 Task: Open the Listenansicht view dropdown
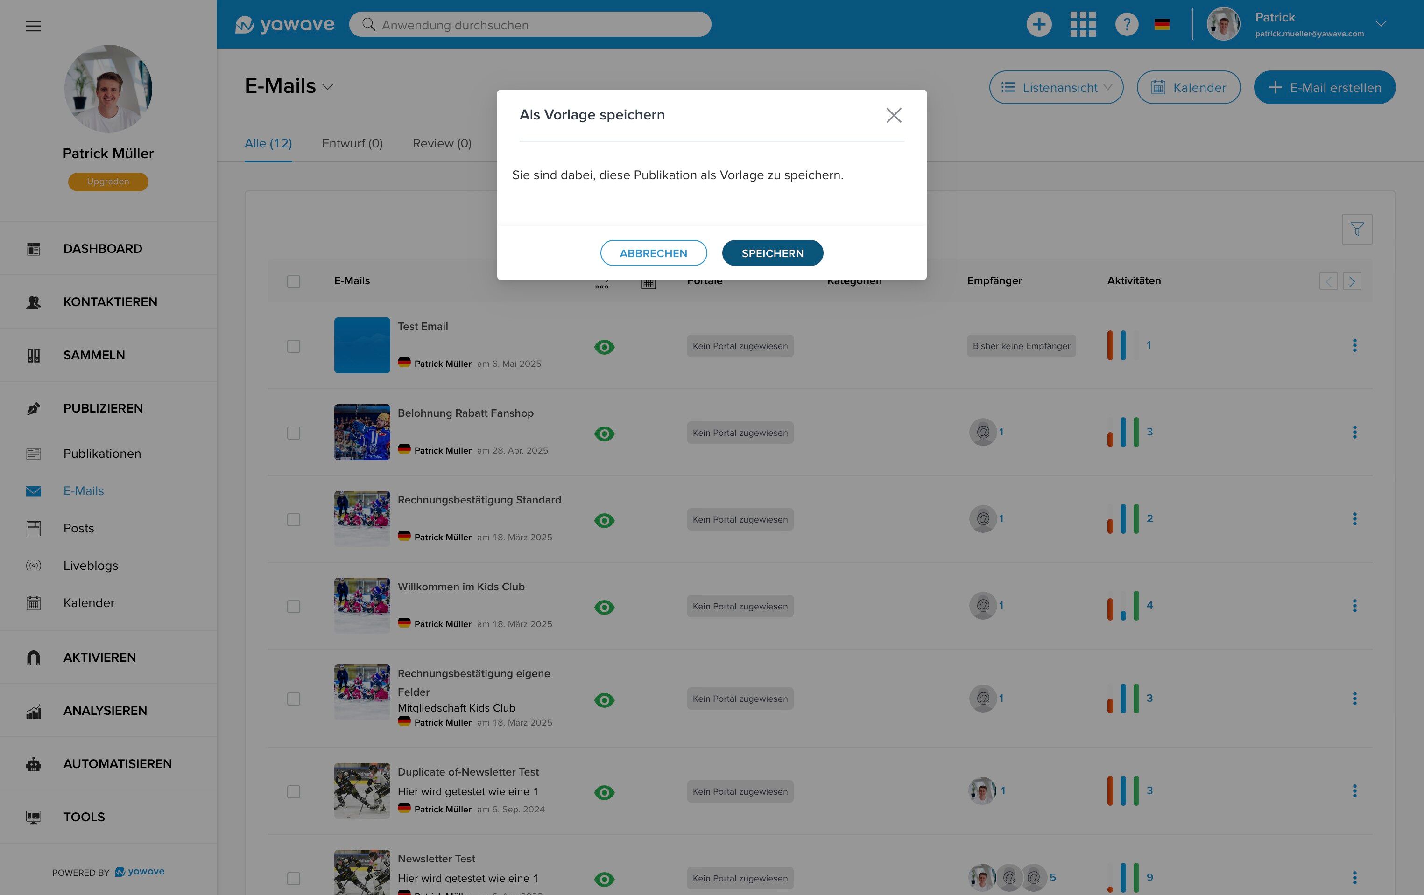(x=1056, y=87)
